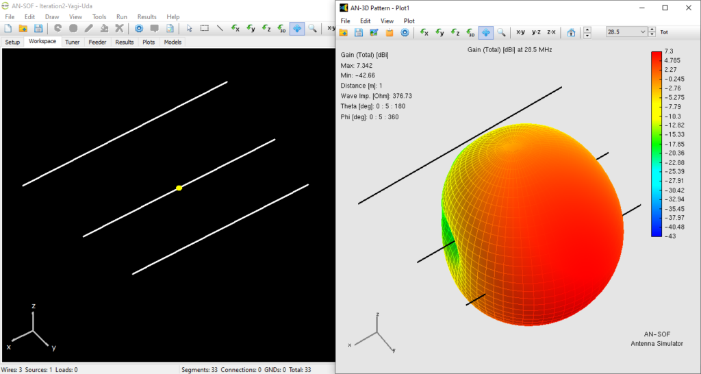Select the zoom magnifier in AN-SOF toolbar
The height and width of the screenshot is (374, 701).
click(x=312, y=29)
